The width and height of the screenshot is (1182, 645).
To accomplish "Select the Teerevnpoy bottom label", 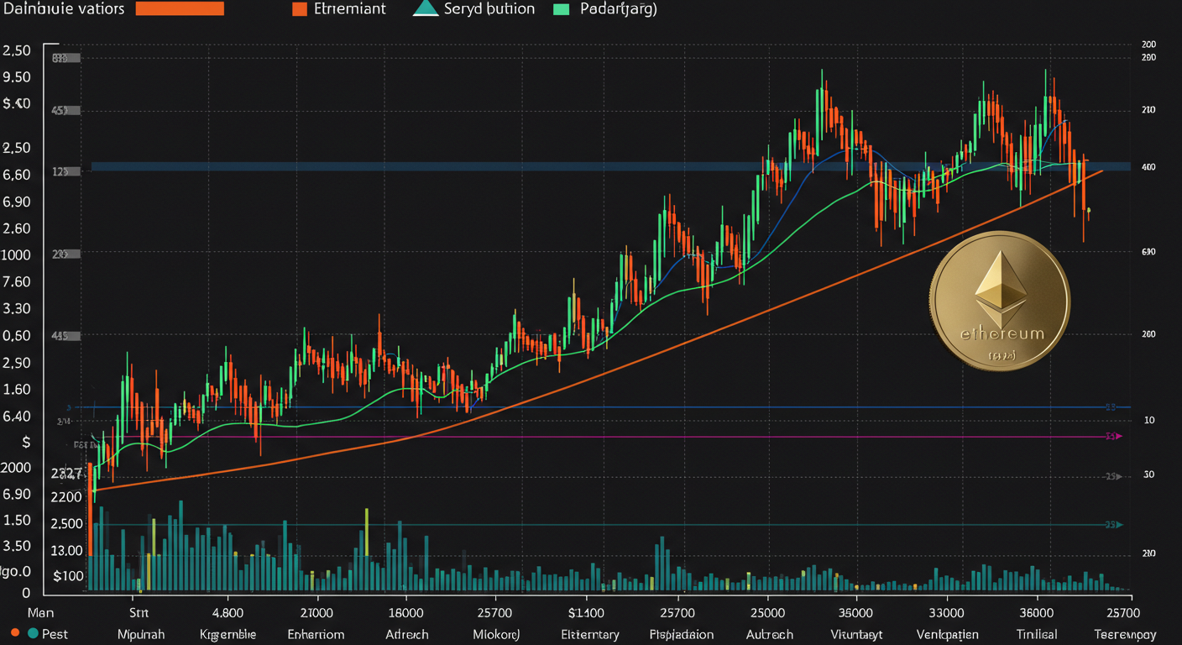I will click(1125, 634).
